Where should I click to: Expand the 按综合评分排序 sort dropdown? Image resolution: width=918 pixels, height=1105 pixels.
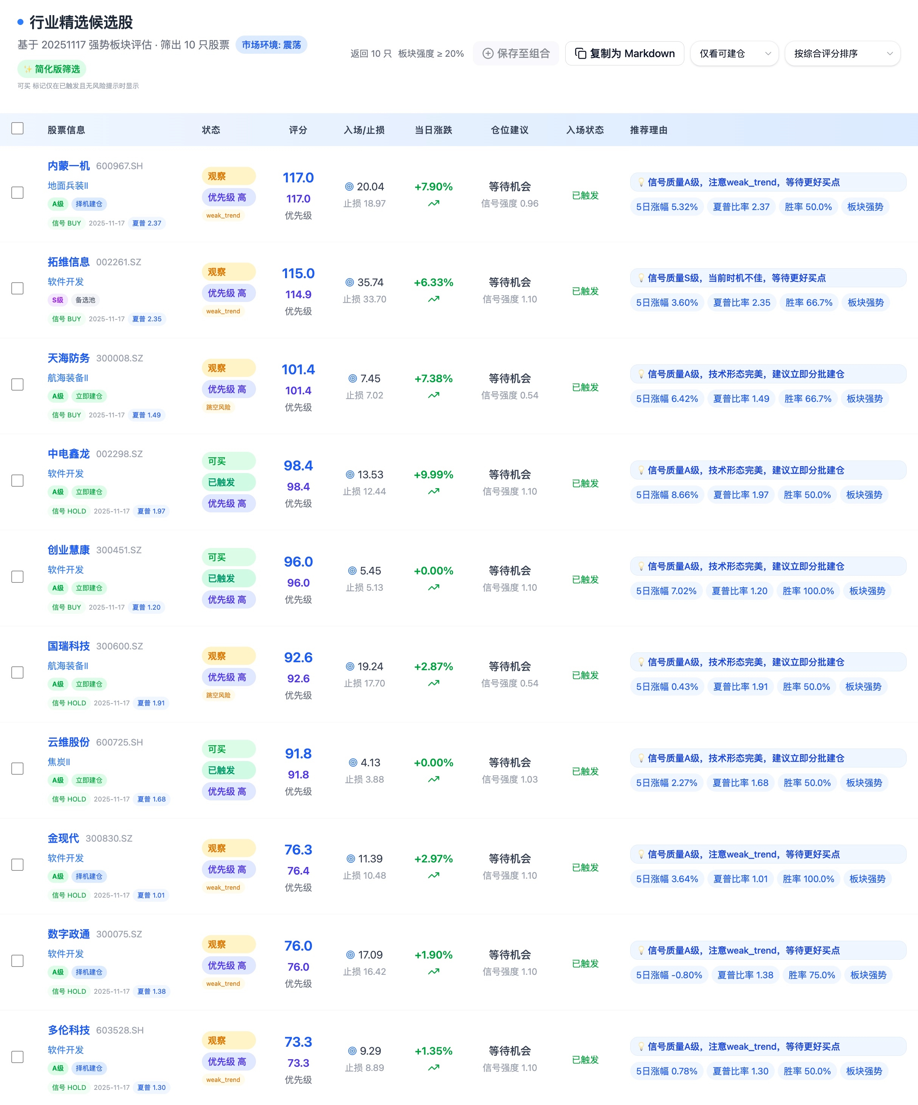click(842, 54)
